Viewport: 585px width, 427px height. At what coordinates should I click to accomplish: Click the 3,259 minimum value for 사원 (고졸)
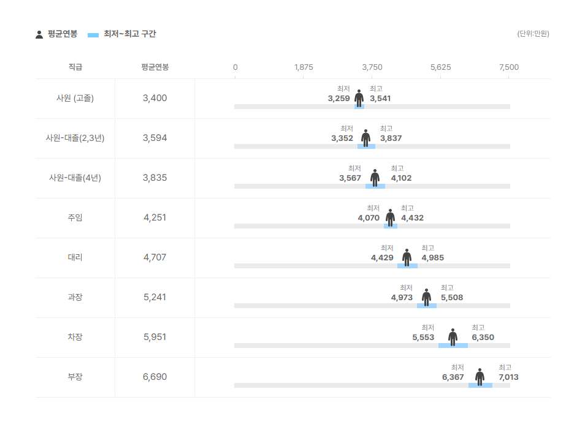coord(338,99)
